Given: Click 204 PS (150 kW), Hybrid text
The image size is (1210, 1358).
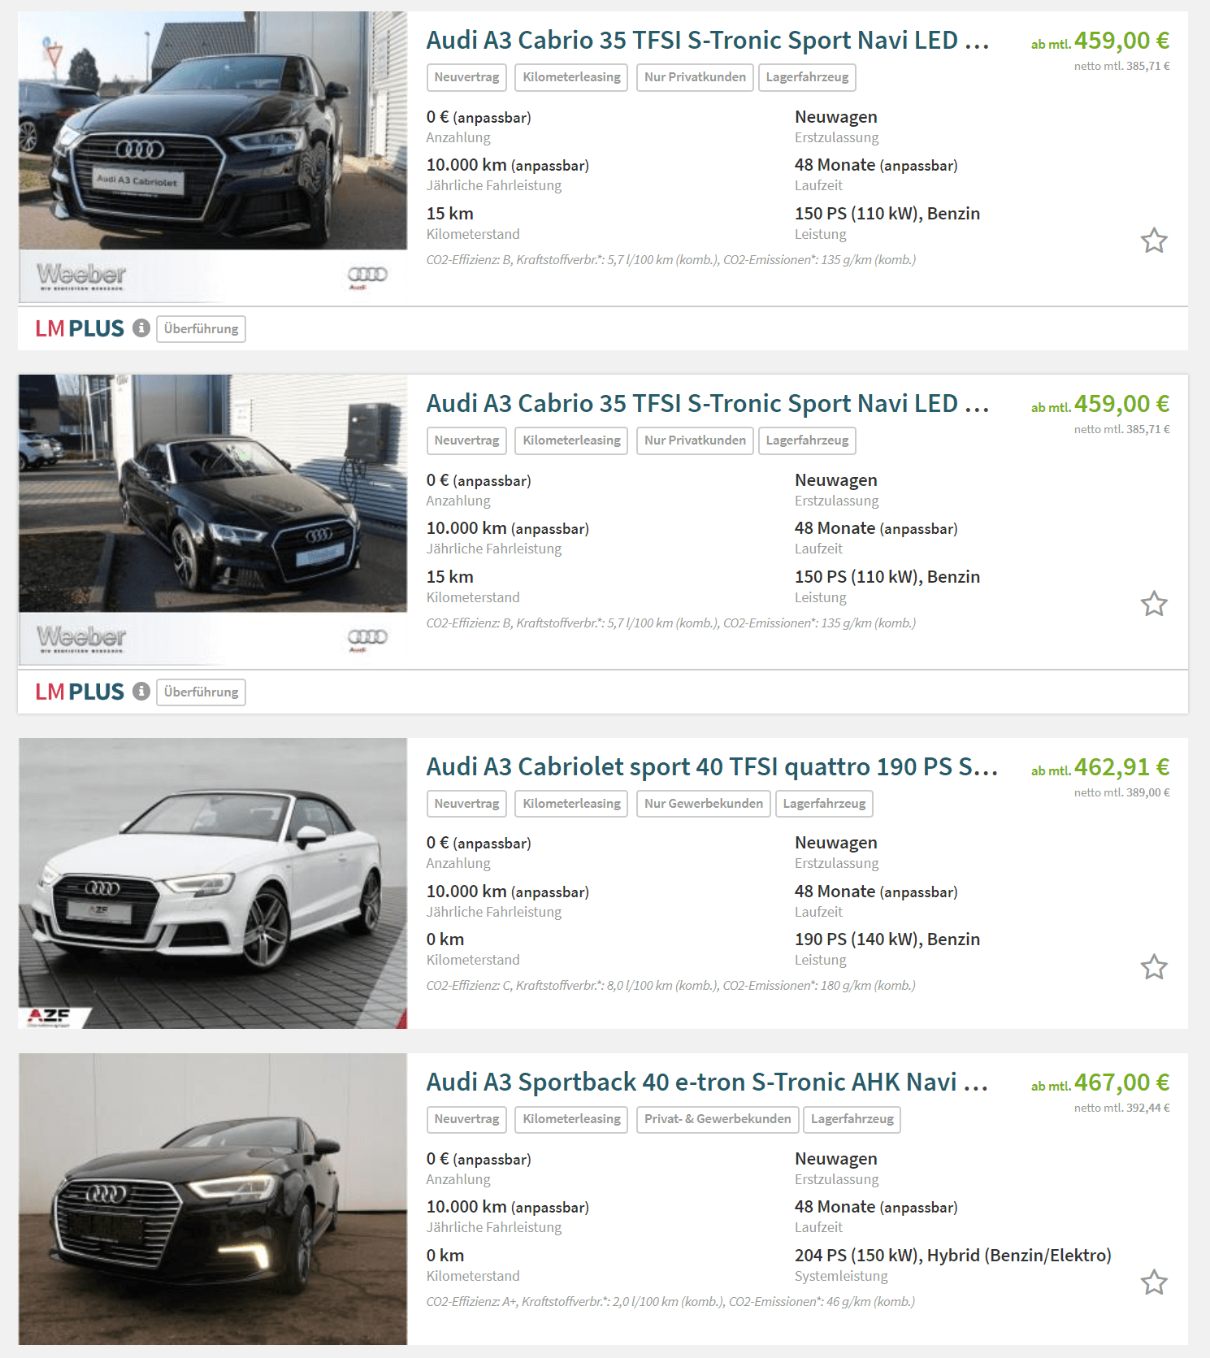Looking at the screenshot, I should click(x=953, y=1256).
